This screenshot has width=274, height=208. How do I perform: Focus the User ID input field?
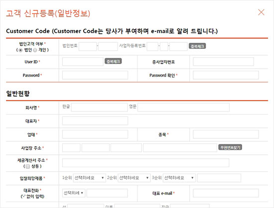click(x=83, y=62)
